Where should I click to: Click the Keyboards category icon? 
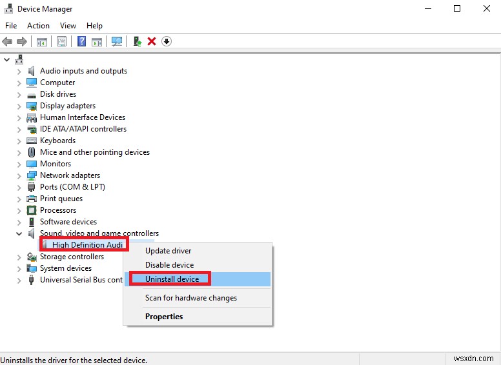pos(32,141)
